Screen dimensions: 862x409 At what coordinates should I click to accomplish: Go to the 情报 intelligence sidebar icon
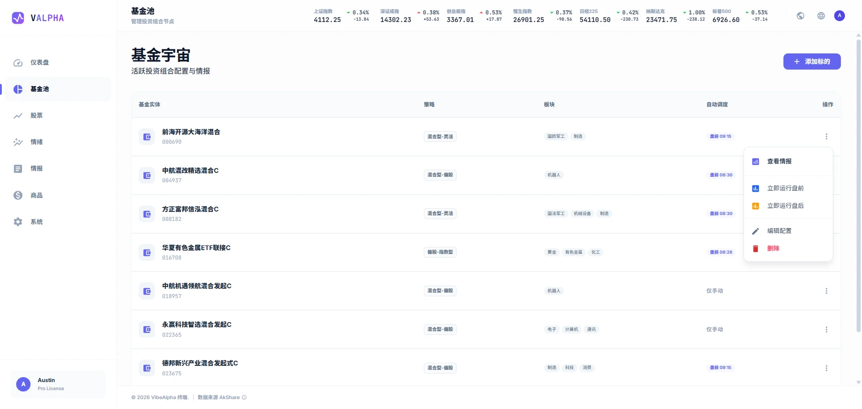[18, 169]
